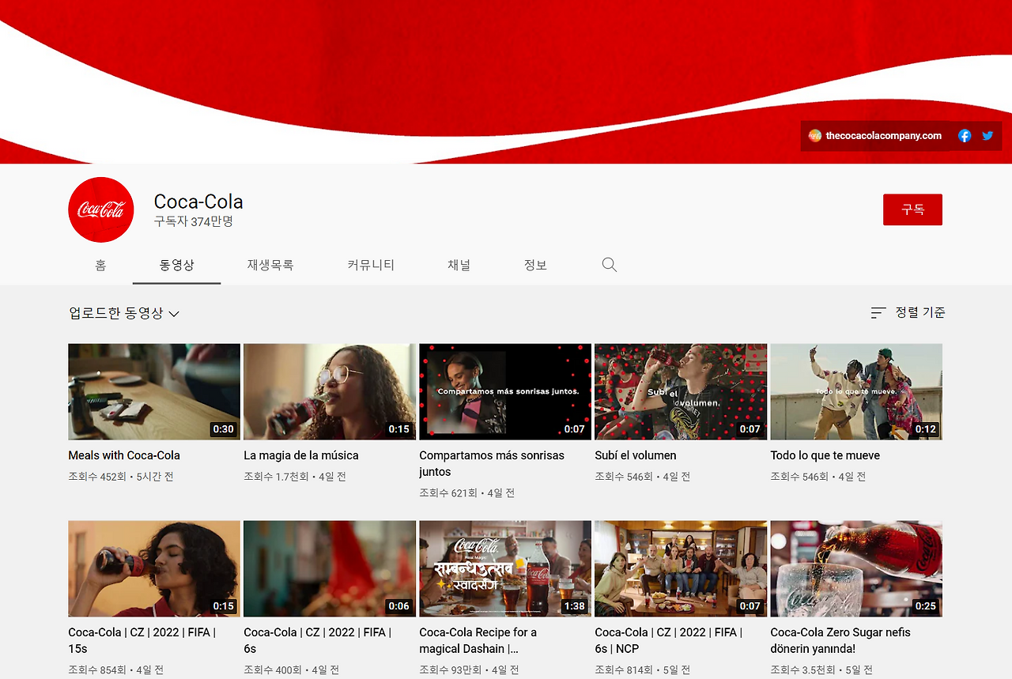1012x679 pixels.
Task: Play the 0:06 FIFA 6s video thumbnail
Action: click(x=330, y=569)
